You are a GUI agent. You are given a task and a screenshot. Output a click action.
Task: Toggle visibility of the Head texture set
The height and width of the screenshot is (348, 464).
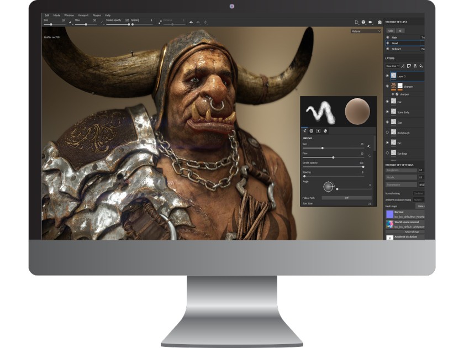(x=388, y=43)
